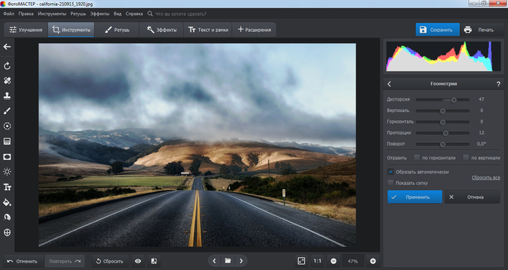The width and height of the screenshot is (508, 270).
Task: Enable 'Показать сетку' checkbox
Action: (x=391, y=182)
